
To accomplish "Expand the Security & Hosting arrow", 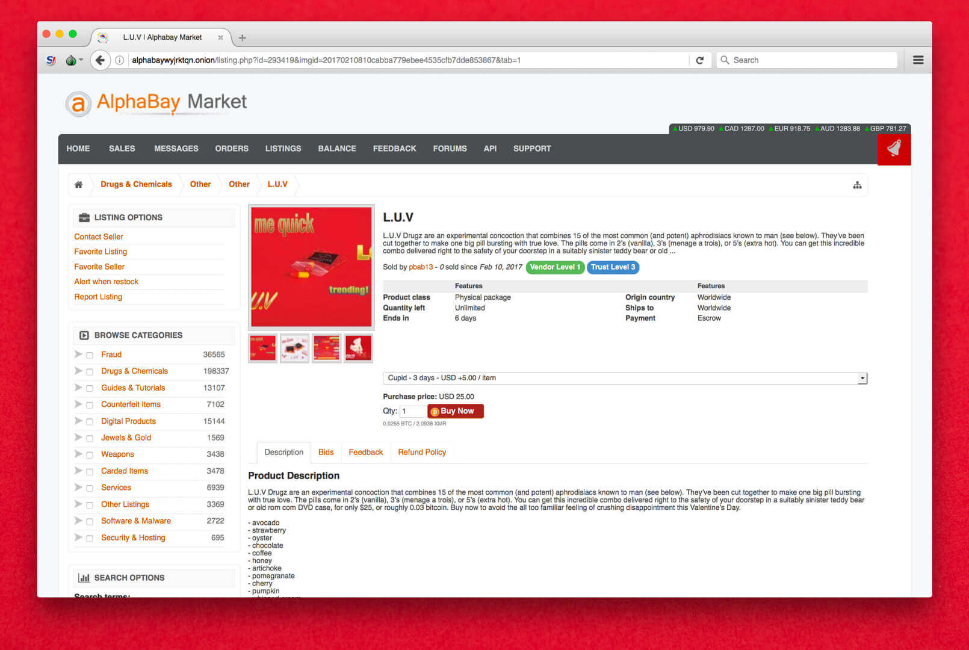I will click(78, 537).
